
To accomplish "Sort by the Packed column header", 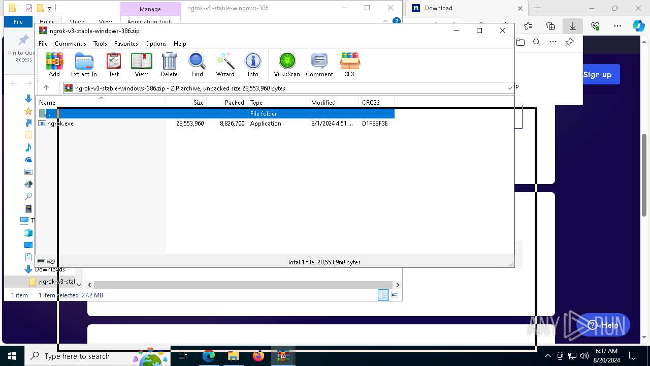I will 227,102.
